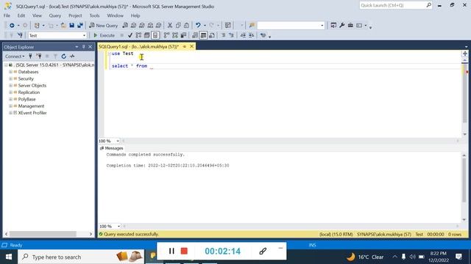Collapse the SQL Server 15.0.4261 node
The width and height of the screenshot is (471, 264).
click(6, 65)
